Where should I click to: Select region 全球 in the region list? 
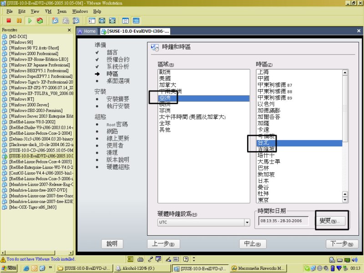(203, 123)
